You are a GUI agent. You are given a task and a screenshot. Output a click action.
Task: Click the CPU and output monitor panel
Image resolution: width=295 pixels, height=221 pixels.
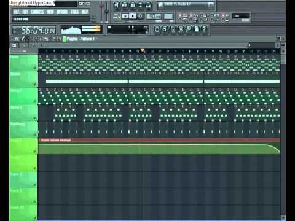click(x=128, y=29)
